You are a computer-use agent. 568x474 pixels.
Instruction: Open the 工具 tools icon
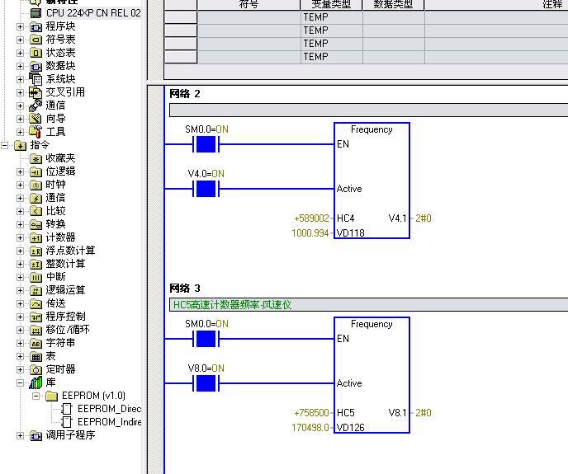tap(35, 132)
